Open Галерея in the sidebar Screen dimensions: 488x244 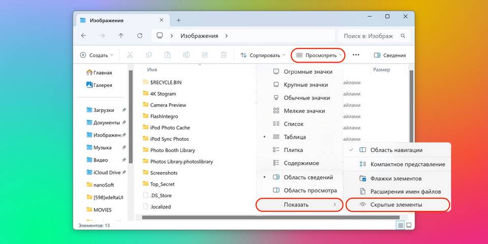(x=99, y=85)
